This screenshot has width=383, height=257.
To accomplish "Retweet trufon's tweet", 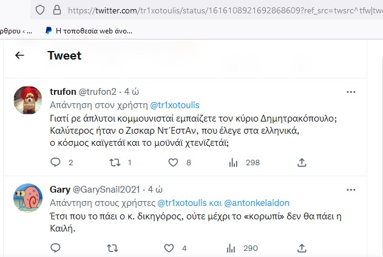I will [x=115, y=162].
